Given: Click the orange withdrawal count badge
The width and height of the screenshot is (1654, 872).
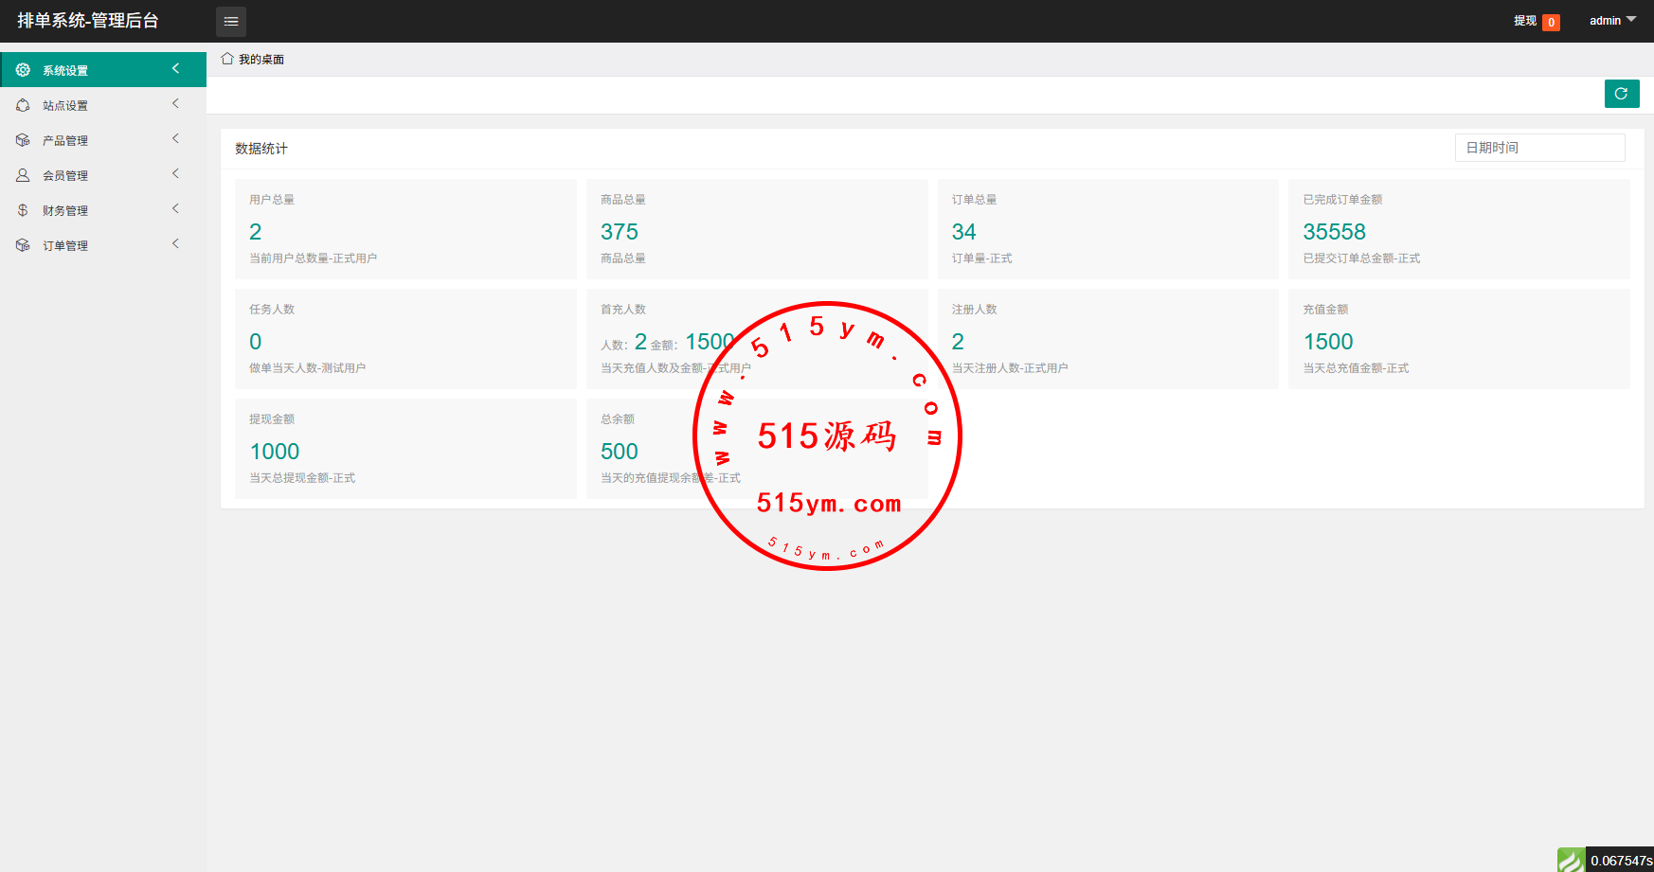Looking at the screenshot, I should (x=1551, y=23).
